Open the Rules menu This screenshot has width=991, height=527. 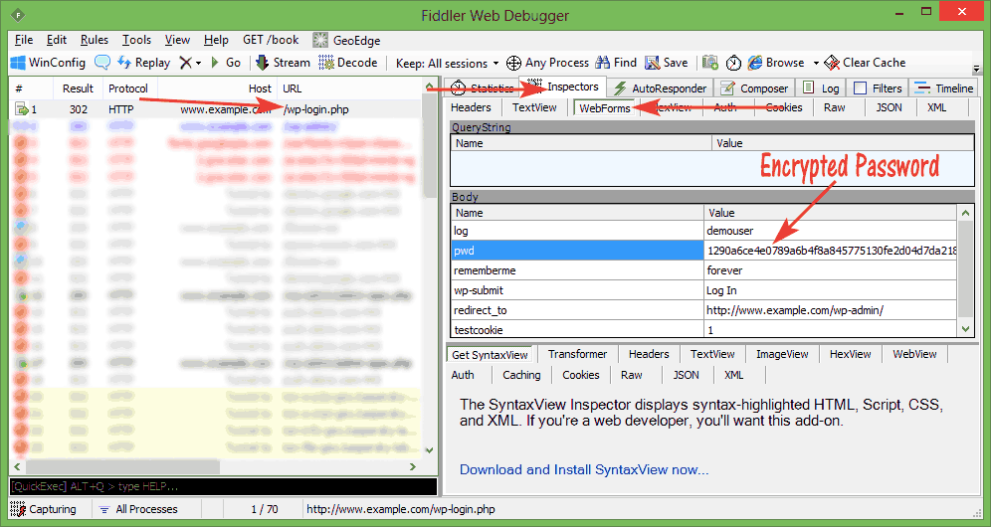pyautogui.click(x=95, y=40)
